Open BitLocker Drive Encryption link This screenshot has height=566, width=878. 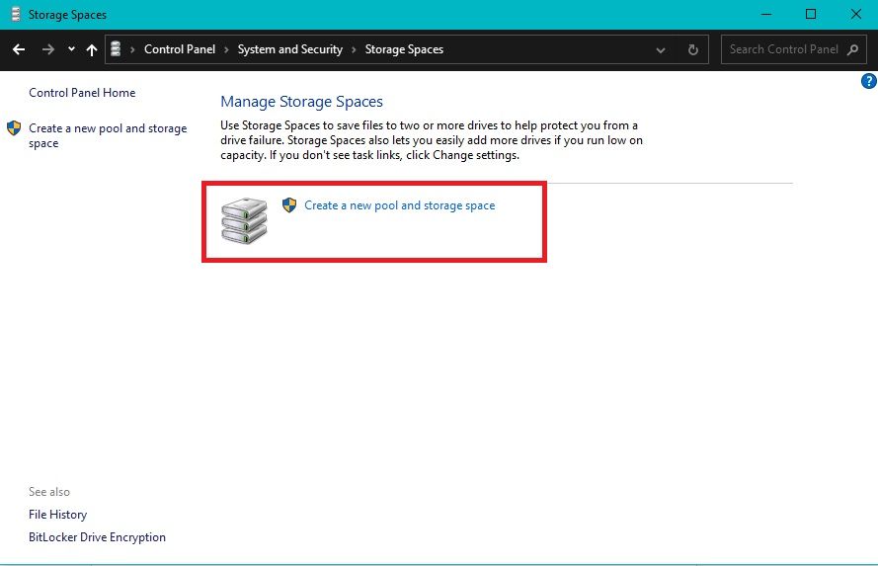pos(97,537)
